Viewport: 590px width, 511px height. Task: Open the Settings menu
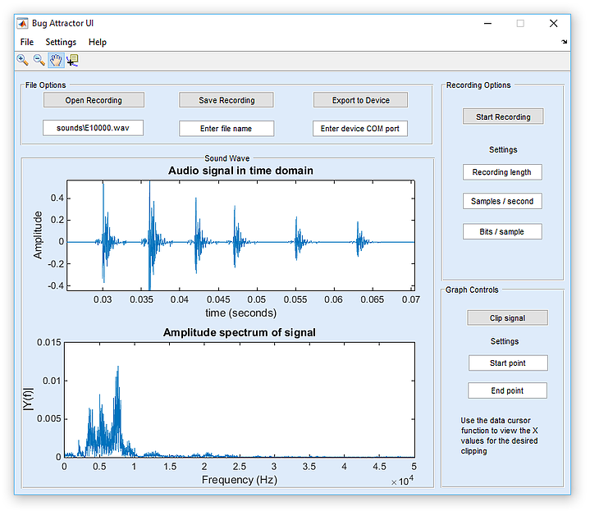coord(61,42)
